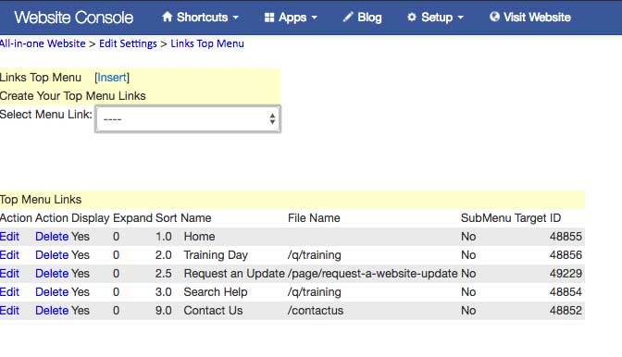The image size is (622, 357).
Task: Edit the Home menu link
Action: (9, 237)
